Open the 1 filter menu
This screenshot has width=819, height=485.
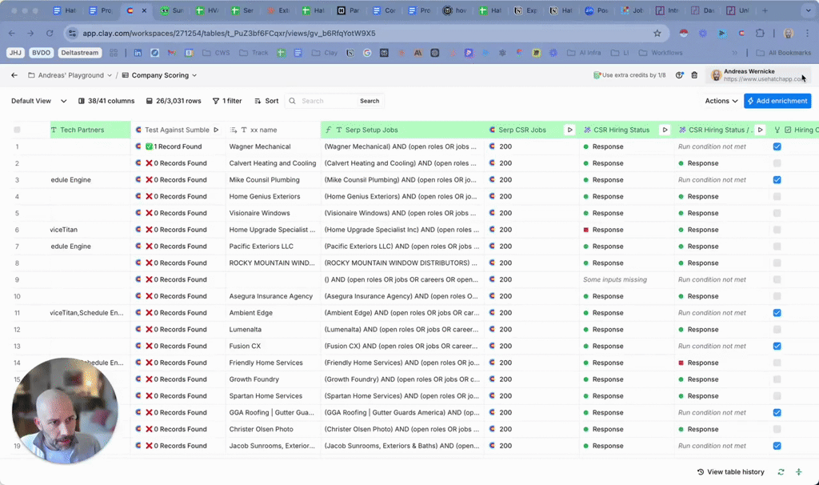227,101
